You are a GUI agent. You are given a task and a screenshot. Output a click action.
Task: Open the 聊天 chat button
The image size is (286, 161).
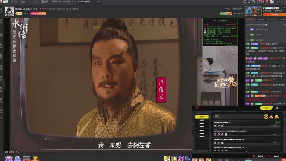(45, 1)
